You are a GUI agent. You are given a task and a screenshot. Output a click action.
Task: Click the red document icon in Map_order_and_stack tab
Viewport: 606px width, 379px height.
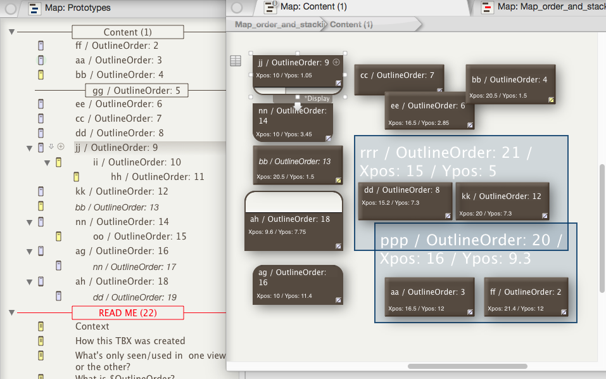coord(487,8)
